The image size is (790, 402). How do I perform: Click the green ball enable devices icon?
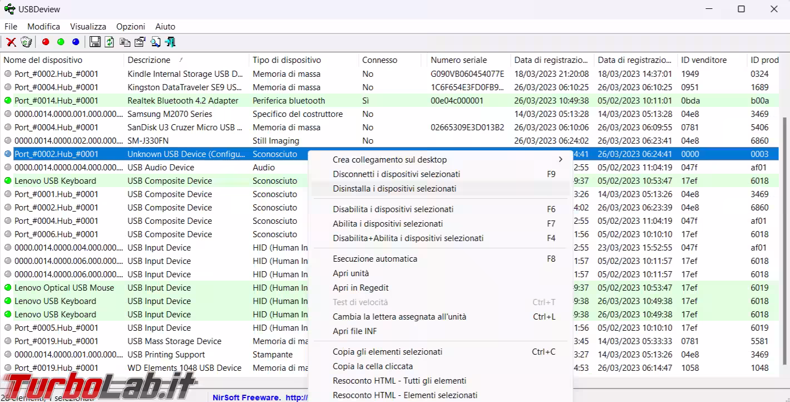61,42
